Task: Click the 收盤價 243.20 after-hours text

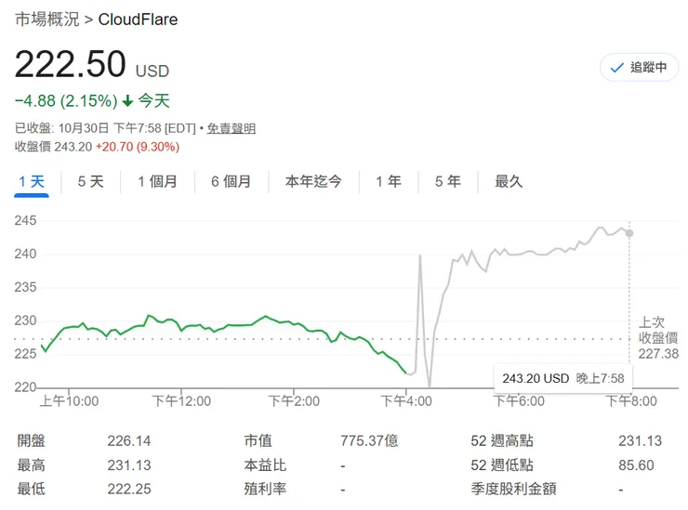Action: coord(54,147)
